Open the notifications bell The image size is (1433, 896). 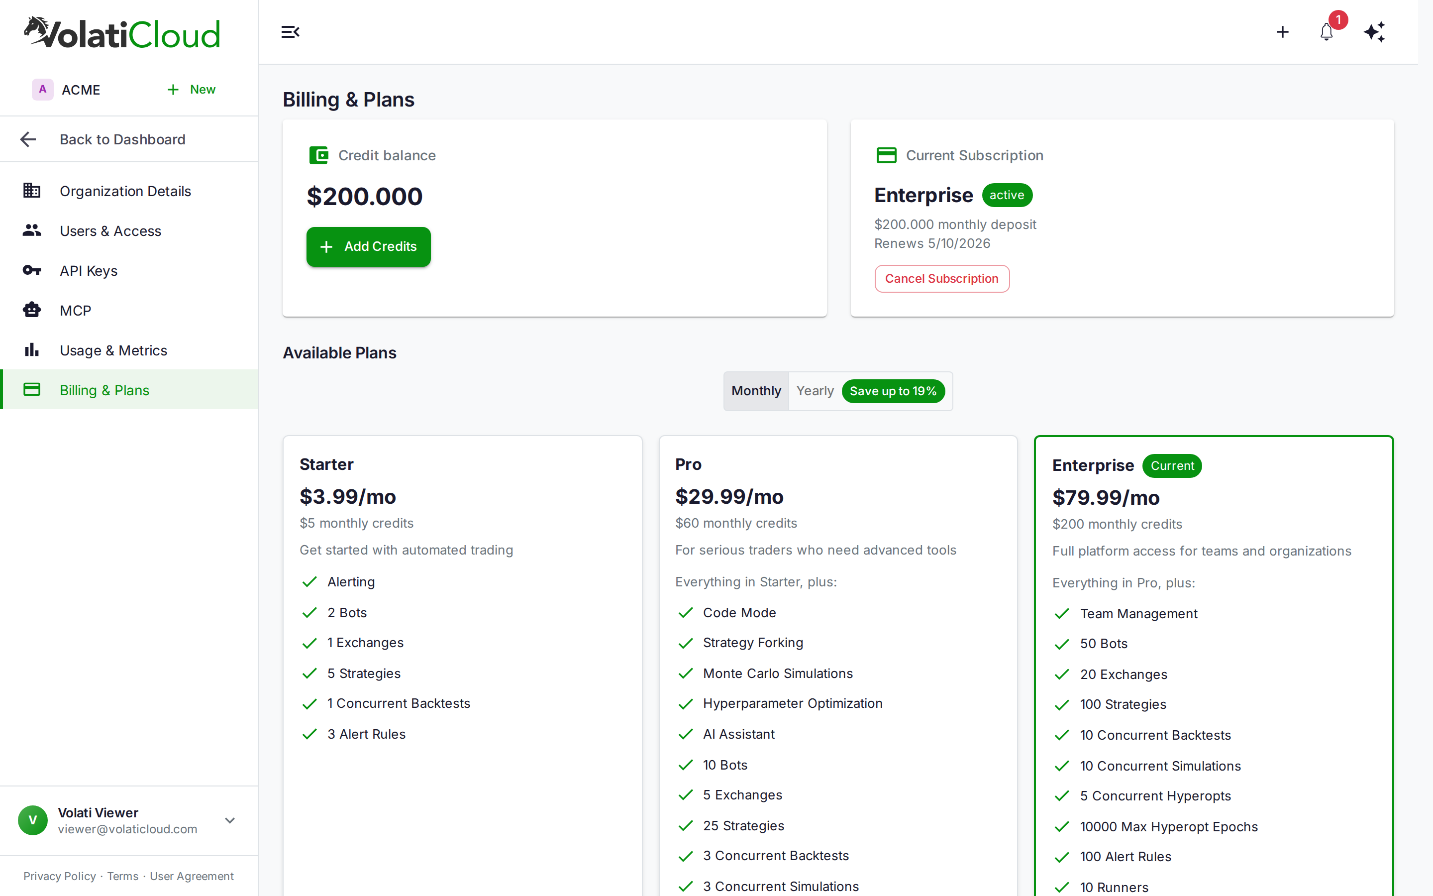(x=1327, y=32)
